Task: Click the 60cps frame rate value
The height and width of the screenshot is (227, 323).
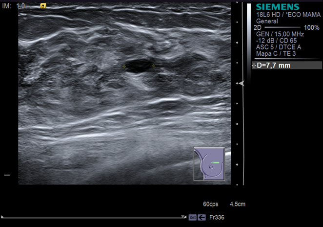Action: pyautogui.click(x=210, y=204)
